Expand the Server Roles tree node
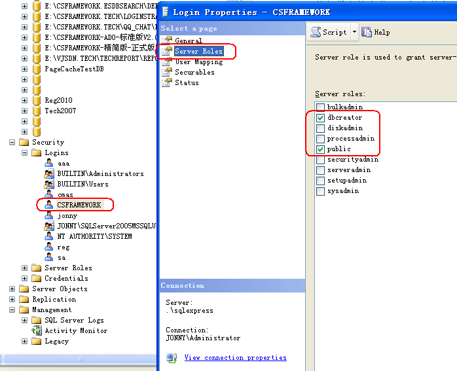 pos(25,268)
